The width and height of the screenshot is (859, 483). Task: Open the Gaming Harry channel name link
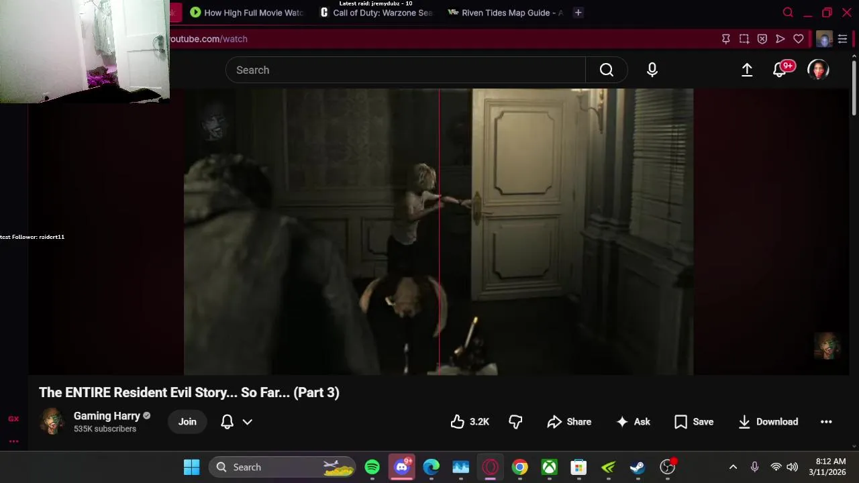(107, 416)
